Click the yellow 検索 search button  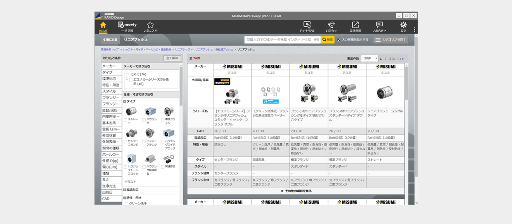(x=328, y=40)
